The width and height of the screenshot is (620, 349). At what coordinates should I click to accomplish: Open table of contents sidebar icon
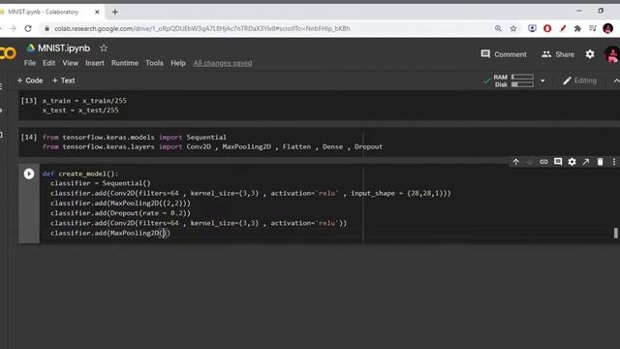[x=1, y=86]
